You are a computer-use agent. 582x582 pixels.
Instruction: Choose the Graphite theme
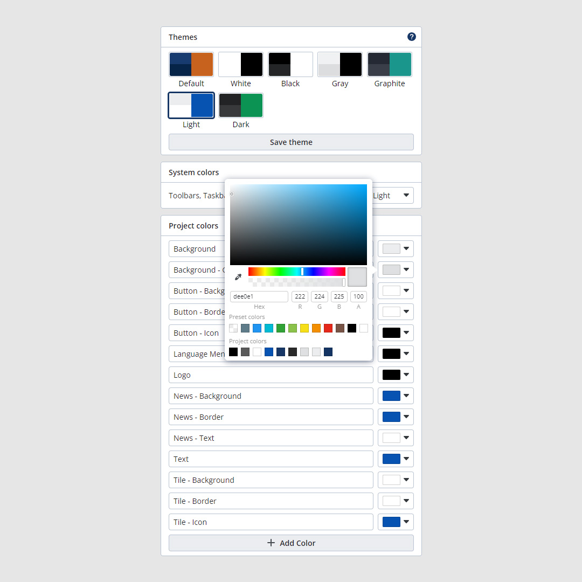click(x=390, y=65)
